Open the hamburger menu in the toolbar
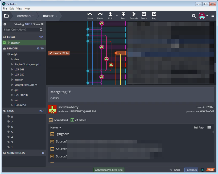This screenshot has height=174, width=218. coord(213,16)
